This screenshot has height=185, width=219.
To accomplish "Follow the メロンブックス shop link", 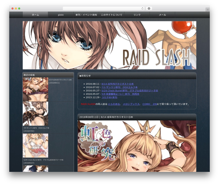I will pos(131,104).
